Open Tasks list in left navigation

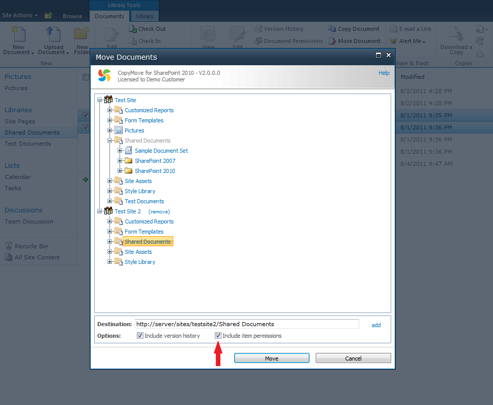point(13,188)
